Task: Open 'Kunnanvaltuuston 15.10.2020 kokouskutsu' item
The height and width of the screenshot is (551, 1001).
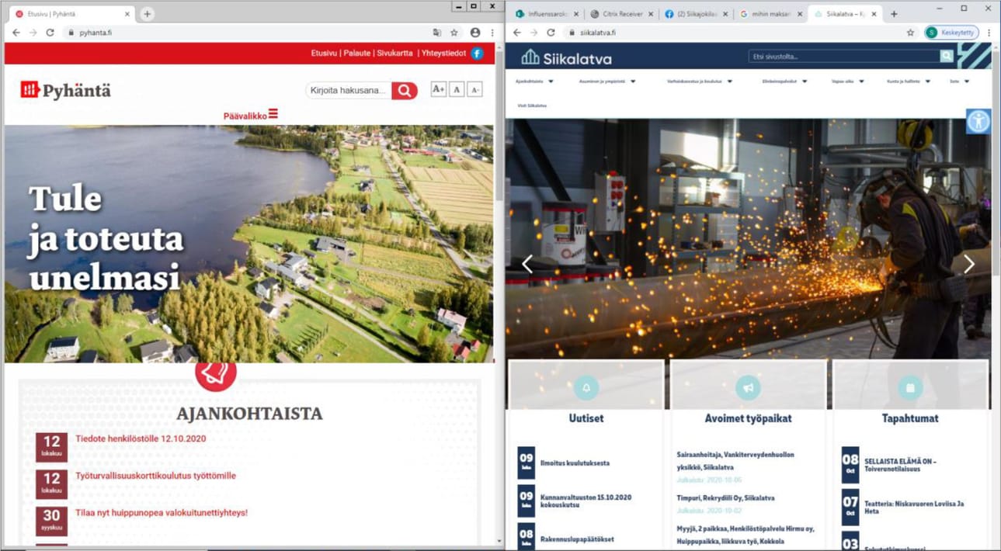Action: [x=586, y=501]
